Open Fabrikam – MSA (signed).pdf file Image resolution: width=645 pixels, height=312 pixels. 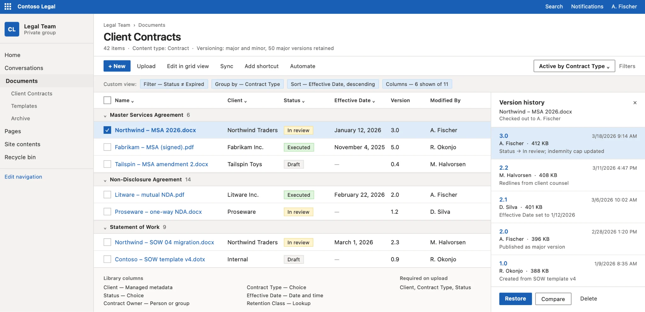click(x=154, y=147)
